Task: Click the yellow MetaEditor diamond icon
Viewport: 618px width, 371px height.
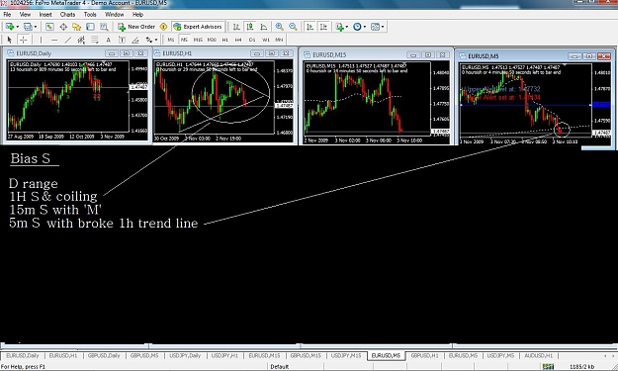Action: click(x=163, y=27)
